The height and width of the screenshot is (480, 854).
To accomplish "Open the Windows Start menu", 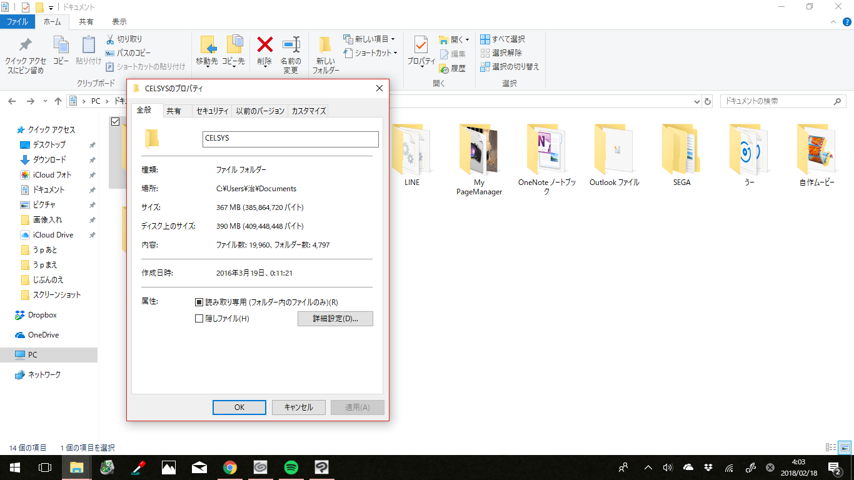I will (14, 467).
